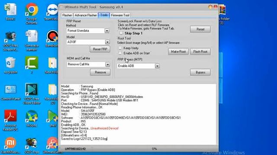This screenshot has width=277, height=155.
Task: Click the 0% progress bar
Action: 154,149
